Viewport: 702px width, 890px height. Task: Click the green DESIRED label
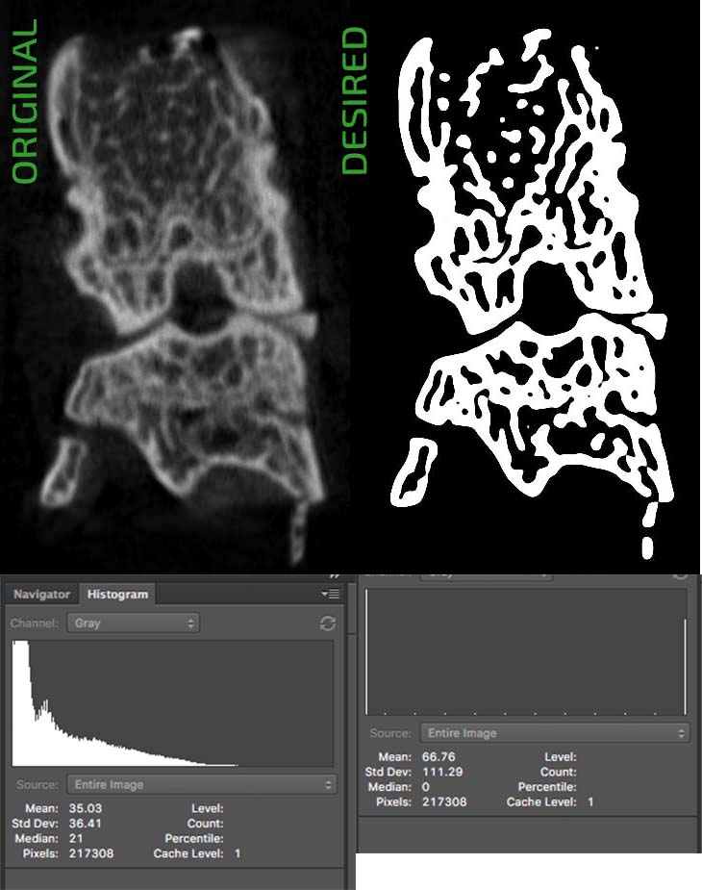pos(355,101)
